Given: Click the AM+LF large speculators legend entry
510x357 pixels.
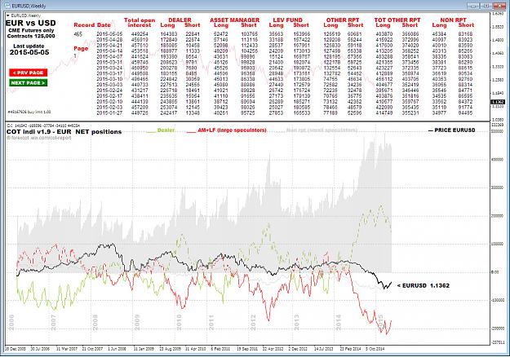Looking at the screenshot, I should [x=227, y=130].
